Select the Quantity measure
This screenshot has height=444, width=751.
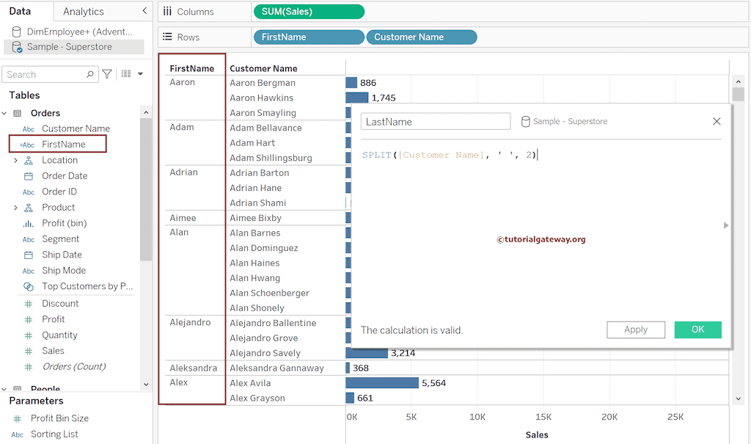59,335
